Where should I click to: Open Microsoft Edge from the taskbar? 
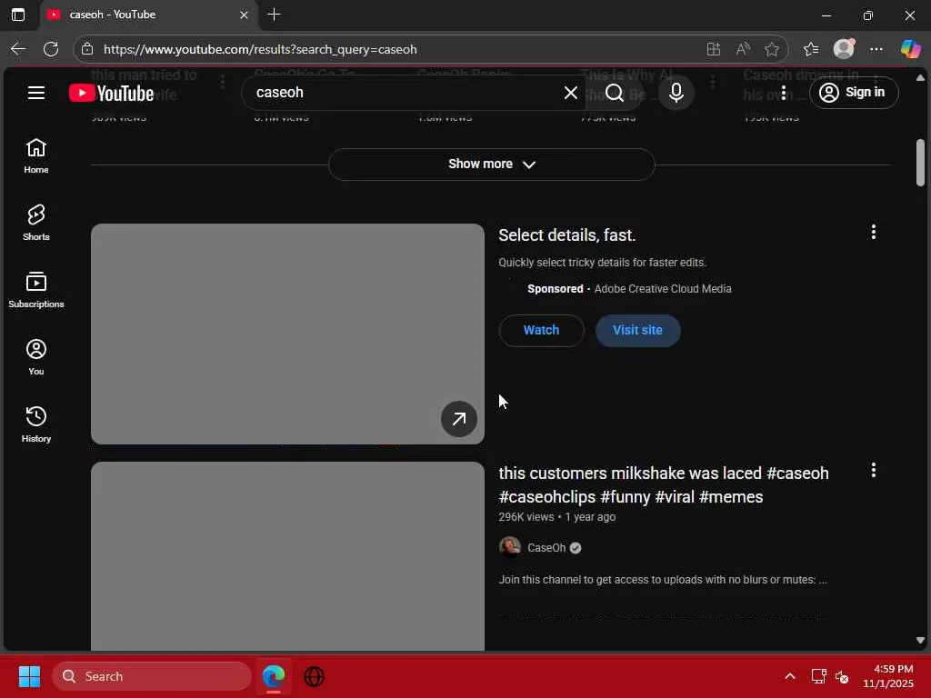click(x=274, y=676)
